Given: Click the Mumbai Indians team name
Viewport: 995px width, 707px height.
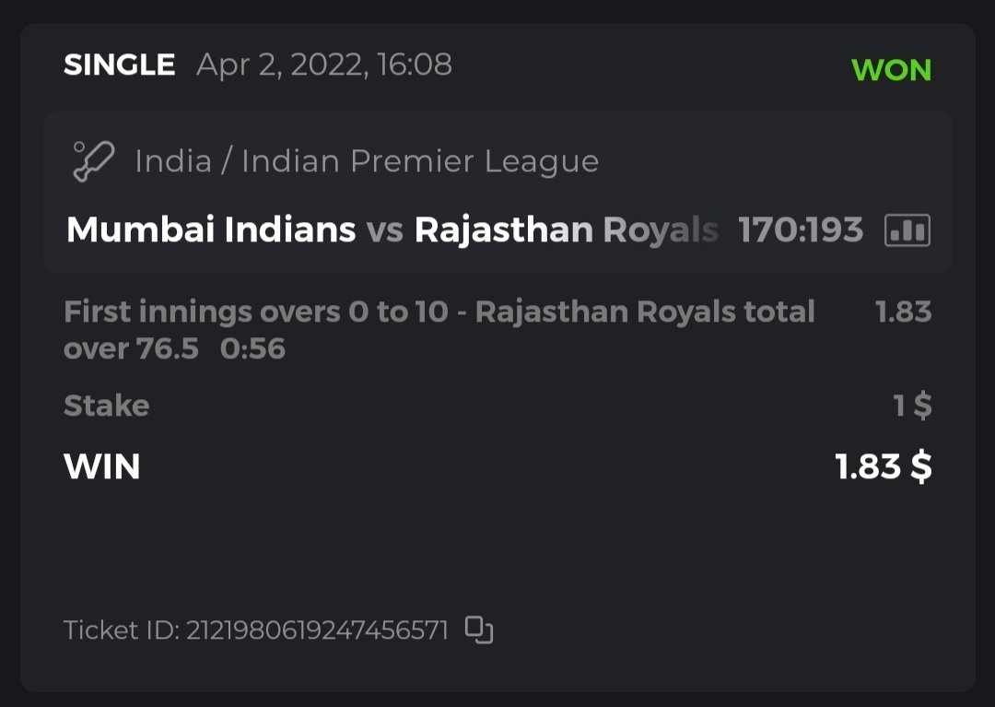Looking at the screenshot, I should (211, 230).
